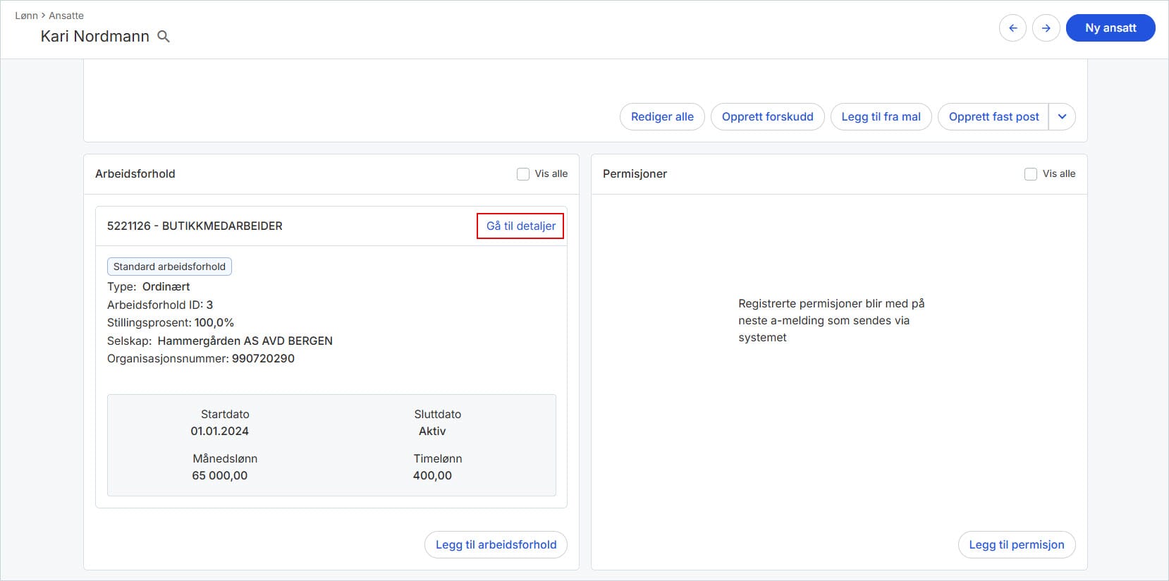Screen dimensions: 1169x581
Task: Click the Timelønn value 400,00
Action: pyautogui.click(x=432, y=476)
